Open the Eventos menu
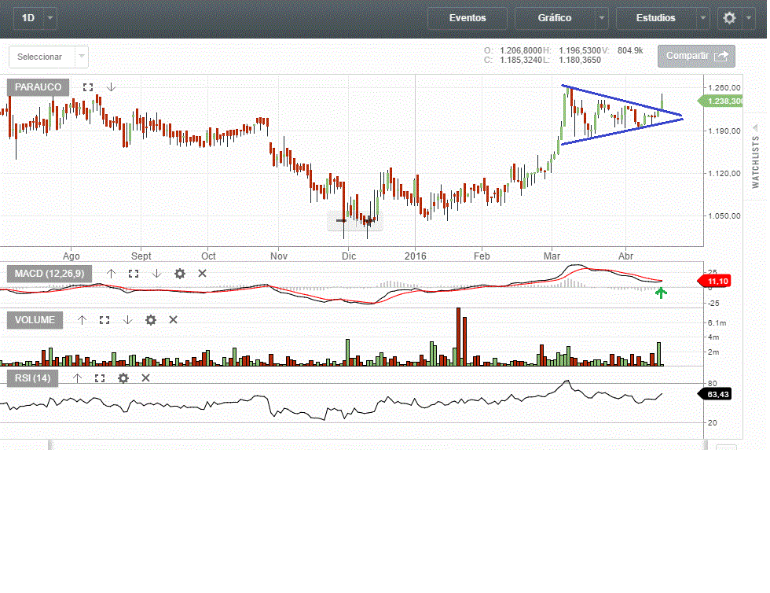 [467, 17]
